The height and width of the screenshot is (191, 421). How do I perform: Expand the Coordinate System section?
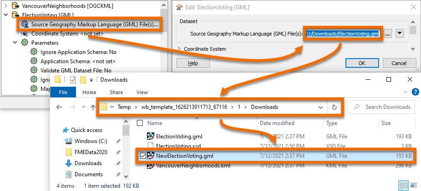[x=179, y=49]
